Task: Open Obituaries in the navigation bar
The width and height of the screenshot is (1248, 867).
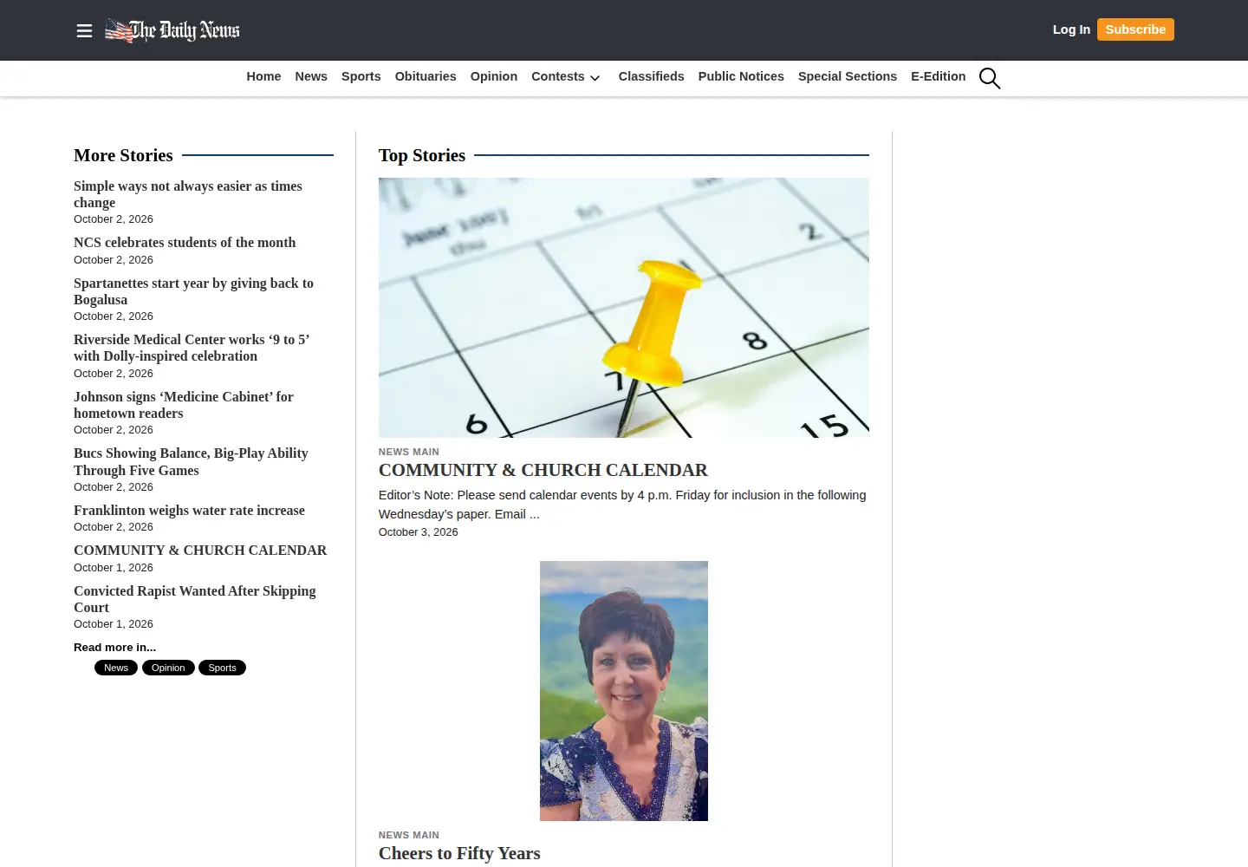Action: click(x=426, y=76)
